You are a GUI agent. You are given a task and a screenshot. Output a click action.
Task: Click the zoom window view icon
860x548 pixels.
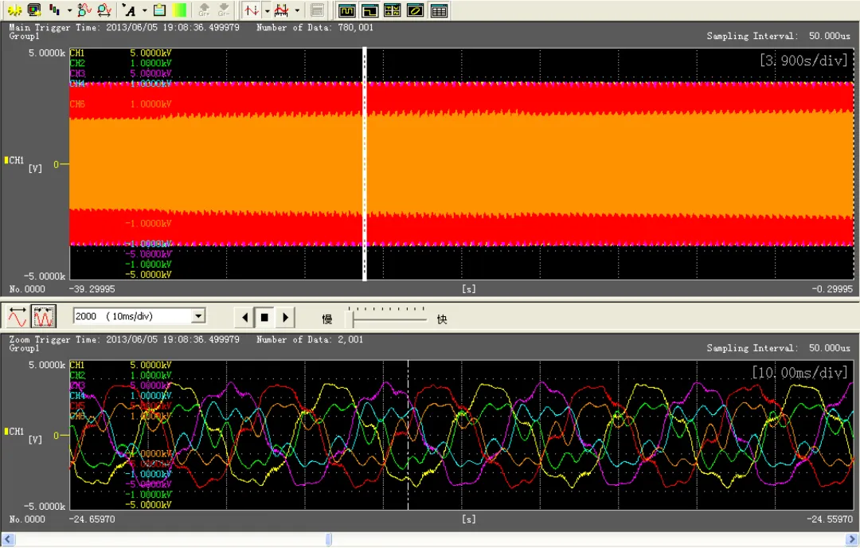pyautogui.click(x=369, y=10)
